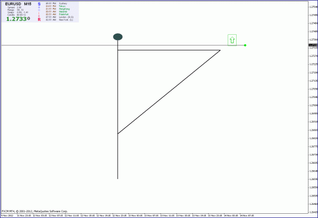Click the Frankfurt session label
The width and height of the screenshot is (318, 218).
[x=64, y=14]
